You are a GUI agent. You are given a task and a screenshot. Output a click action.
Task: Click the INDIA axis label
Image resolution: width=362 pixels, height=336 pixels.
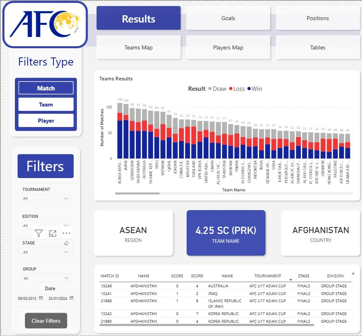point(261,165)
